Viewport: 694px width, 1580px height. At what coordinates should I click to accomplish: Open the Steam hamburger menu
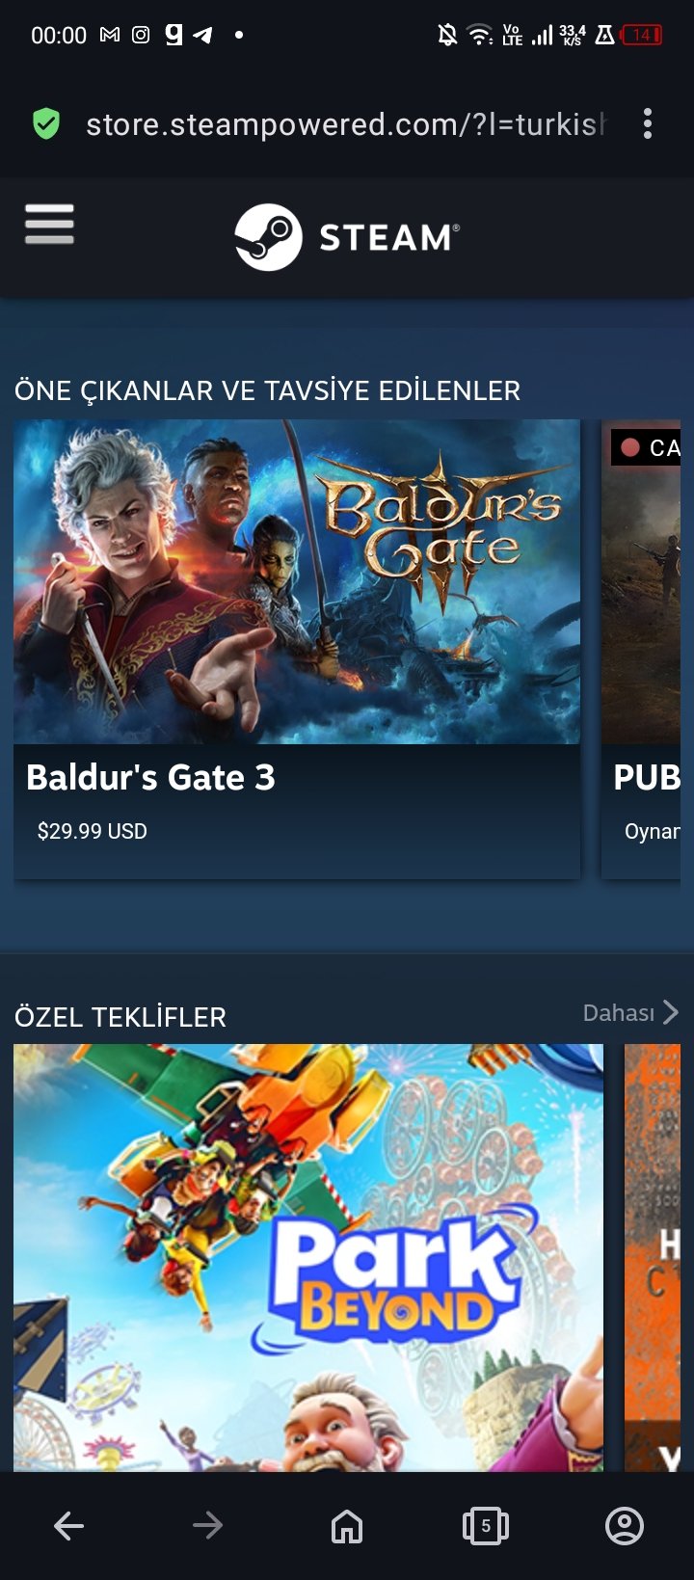point(49,225)
